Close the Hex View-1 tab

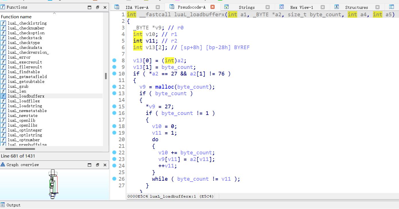pos(323,7)
